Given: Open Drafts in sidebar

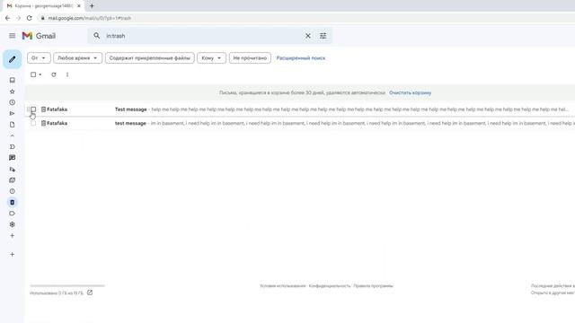Looking at the screenshot, I should tap(12, 125).
